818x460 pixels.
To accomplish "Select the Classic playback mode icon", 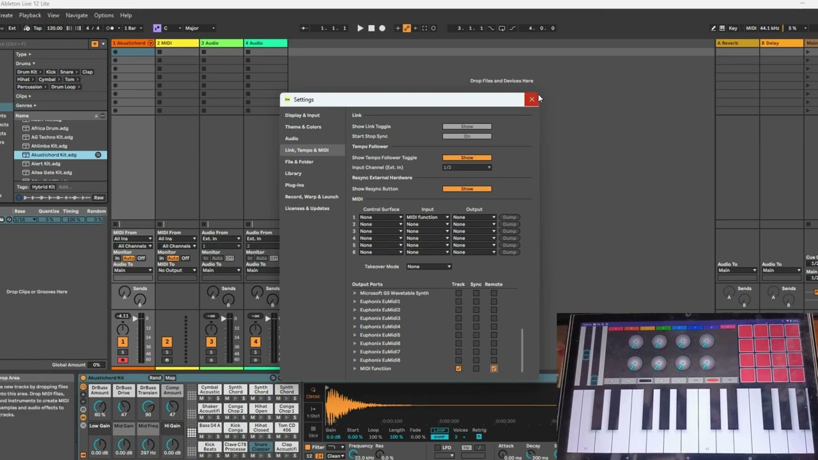I will [313, 393].
